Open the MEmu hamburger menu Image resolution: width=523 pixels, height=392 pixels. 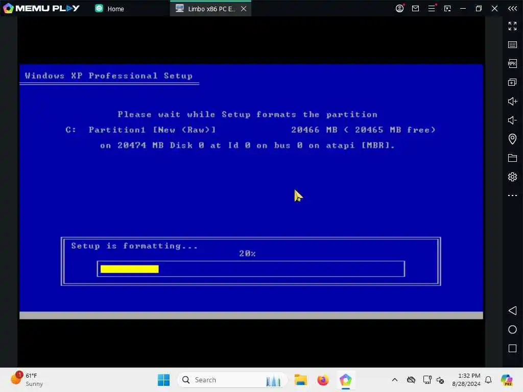(x=432, y=8)
